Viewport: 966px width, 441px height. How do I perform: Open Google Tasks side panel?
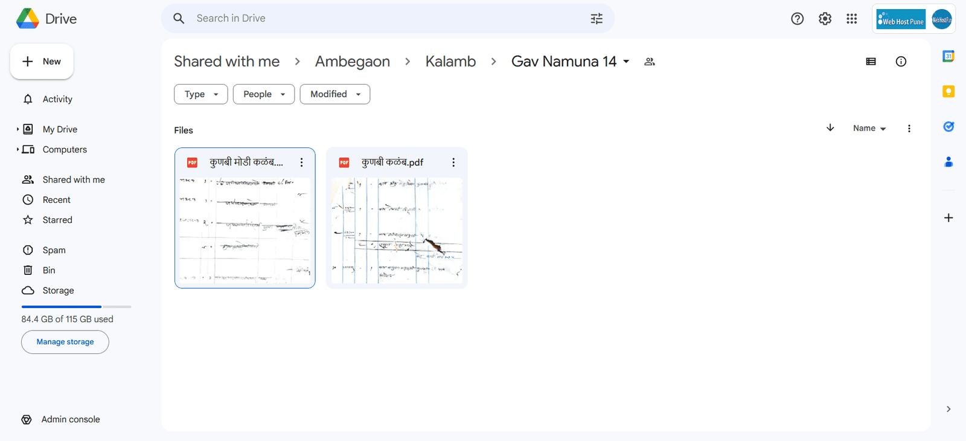948,126
